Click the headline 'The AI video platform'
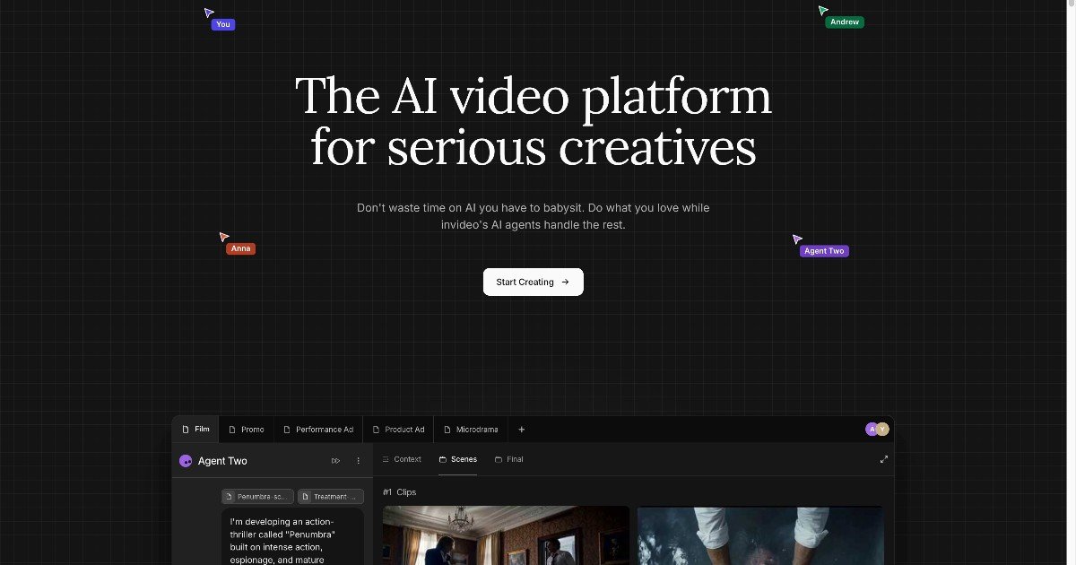The image size is (1076, 565). point(534,96)
